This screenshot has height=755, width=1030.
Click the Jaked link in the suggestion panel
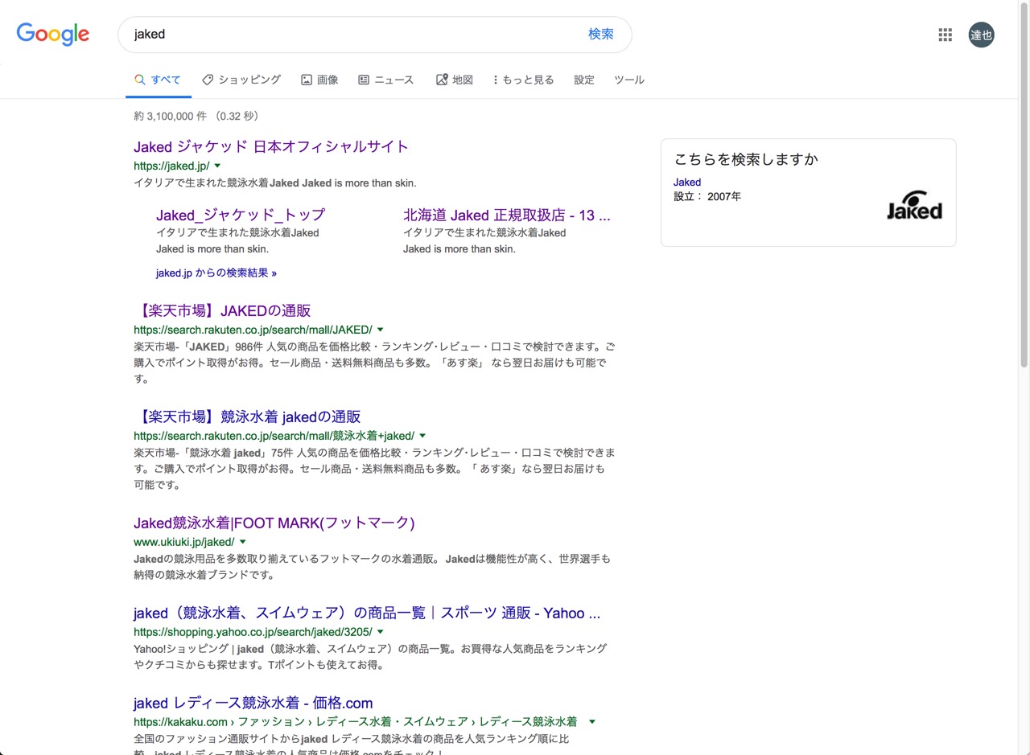coord(687,182)
